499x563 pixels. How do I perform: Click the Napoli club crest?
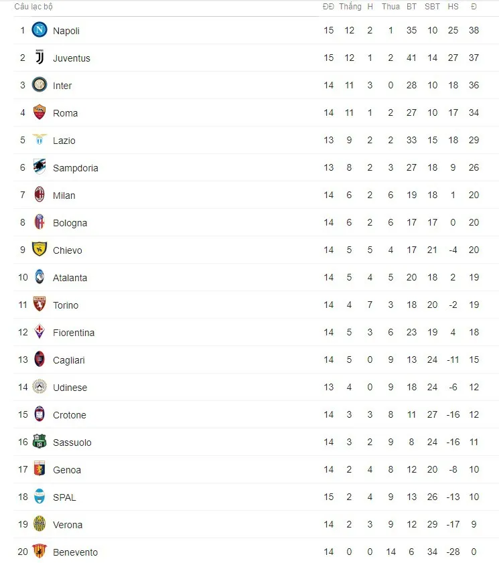click(x=40, y=30)
